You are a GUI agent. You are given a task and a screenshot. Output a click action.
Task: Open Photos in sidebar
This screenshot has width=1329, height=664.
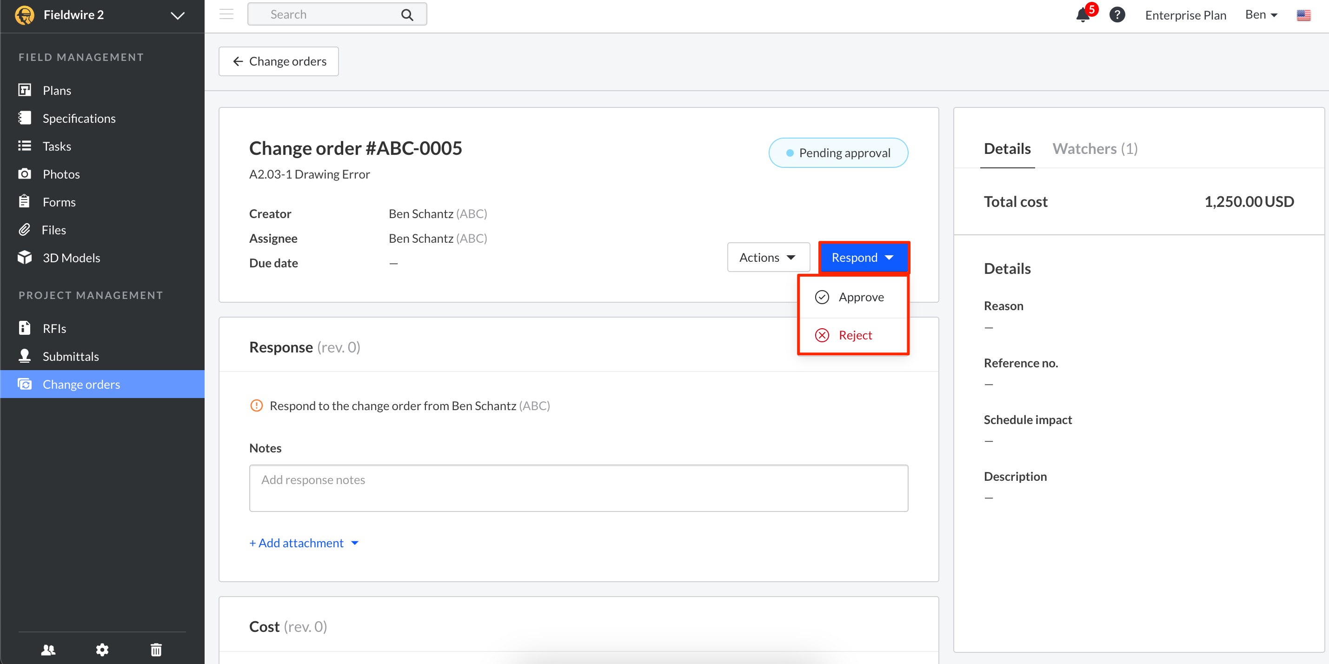point(61,174)
